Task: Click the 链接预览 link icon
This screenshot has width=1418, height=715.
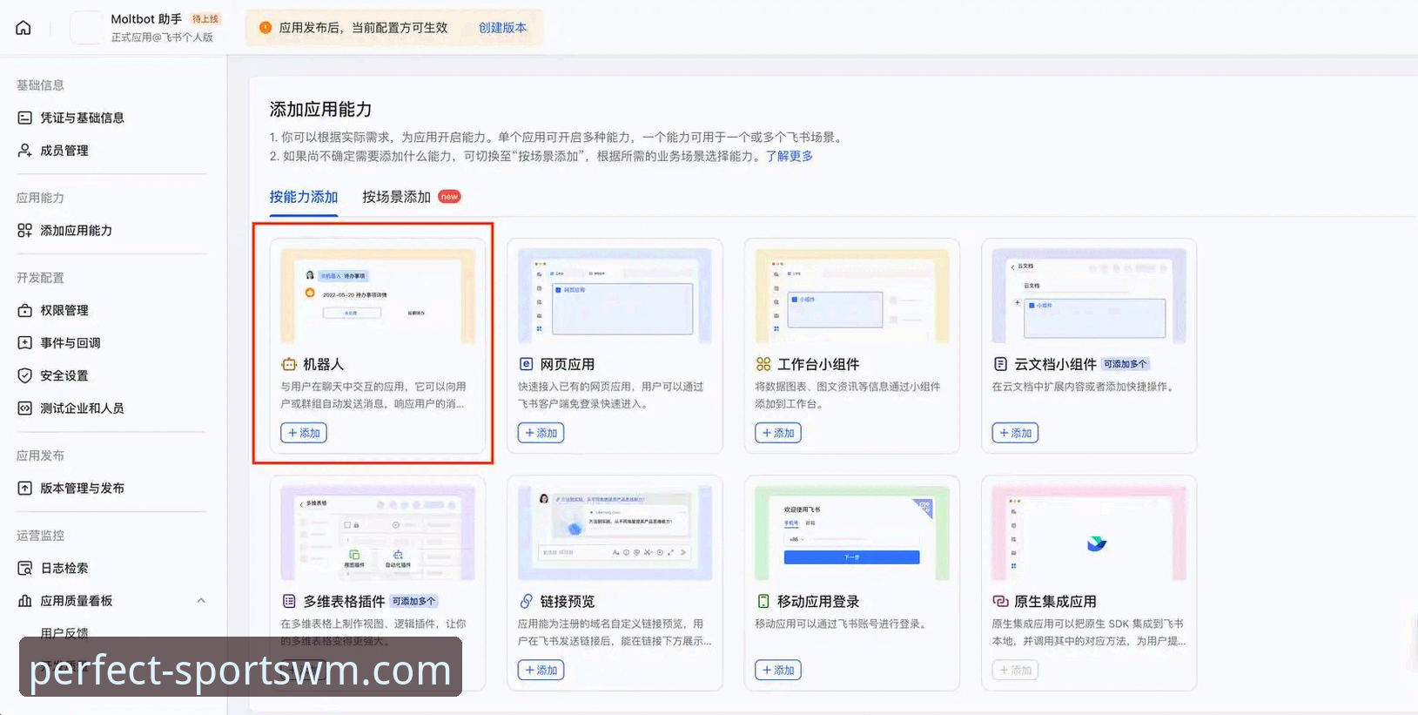Action: coord(526,601)
